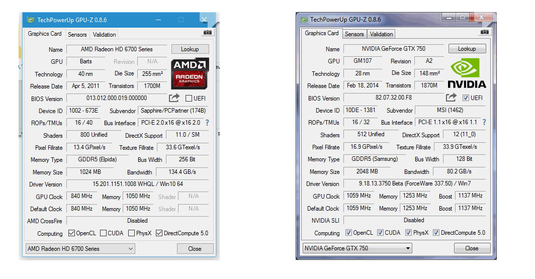535x279 pixels.
Task: Click Subvendor value MSI (1462)
Action: pos(451,110)
